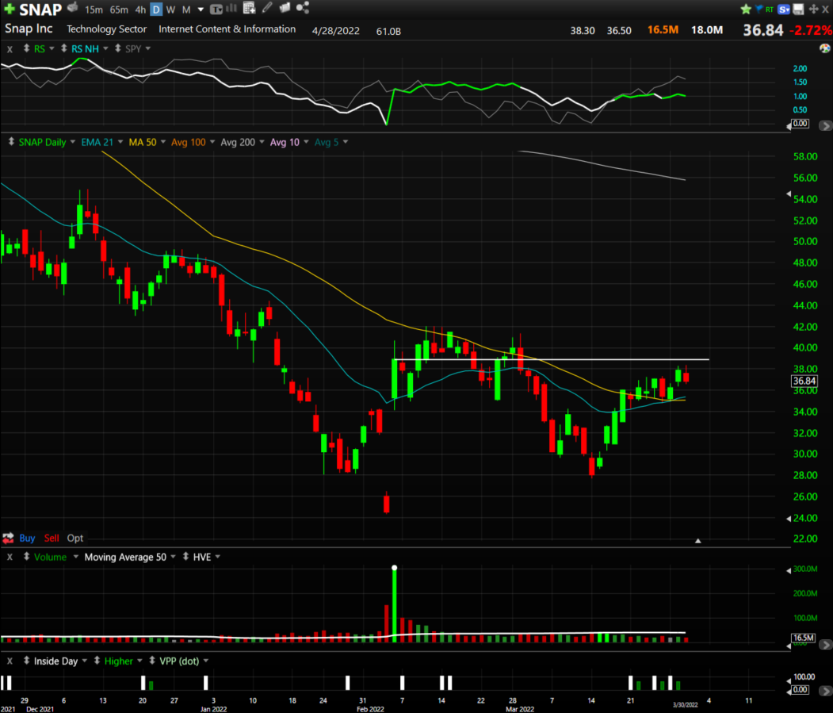Click the reorder arrows beside SPY
Screen dimensions: 833x713
point(118,48)
